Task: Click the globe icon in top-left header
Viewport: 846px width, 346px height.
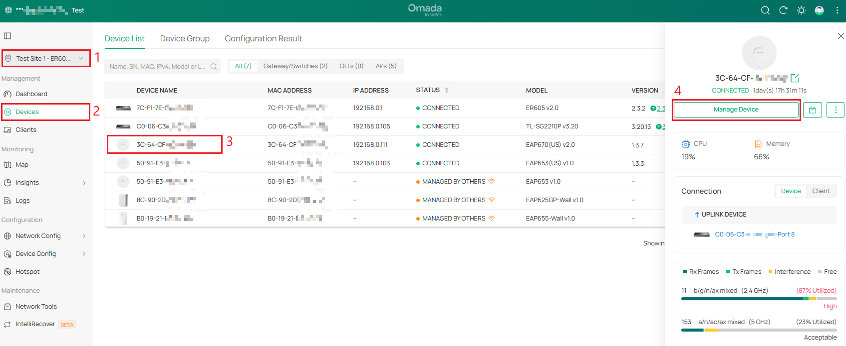Action: (x=9, y=10)
